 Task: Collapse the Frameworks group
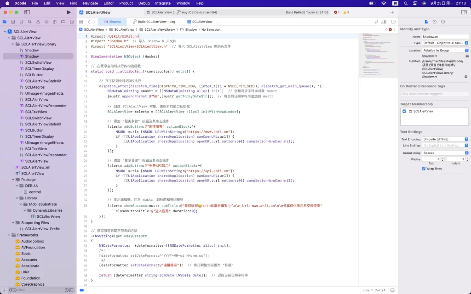(x=9, y=235)
